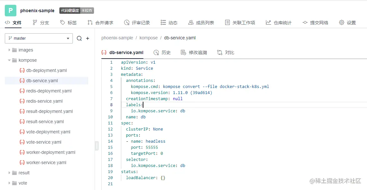Open the 文件 files tab
367x190 pixels.
[13, 23]
